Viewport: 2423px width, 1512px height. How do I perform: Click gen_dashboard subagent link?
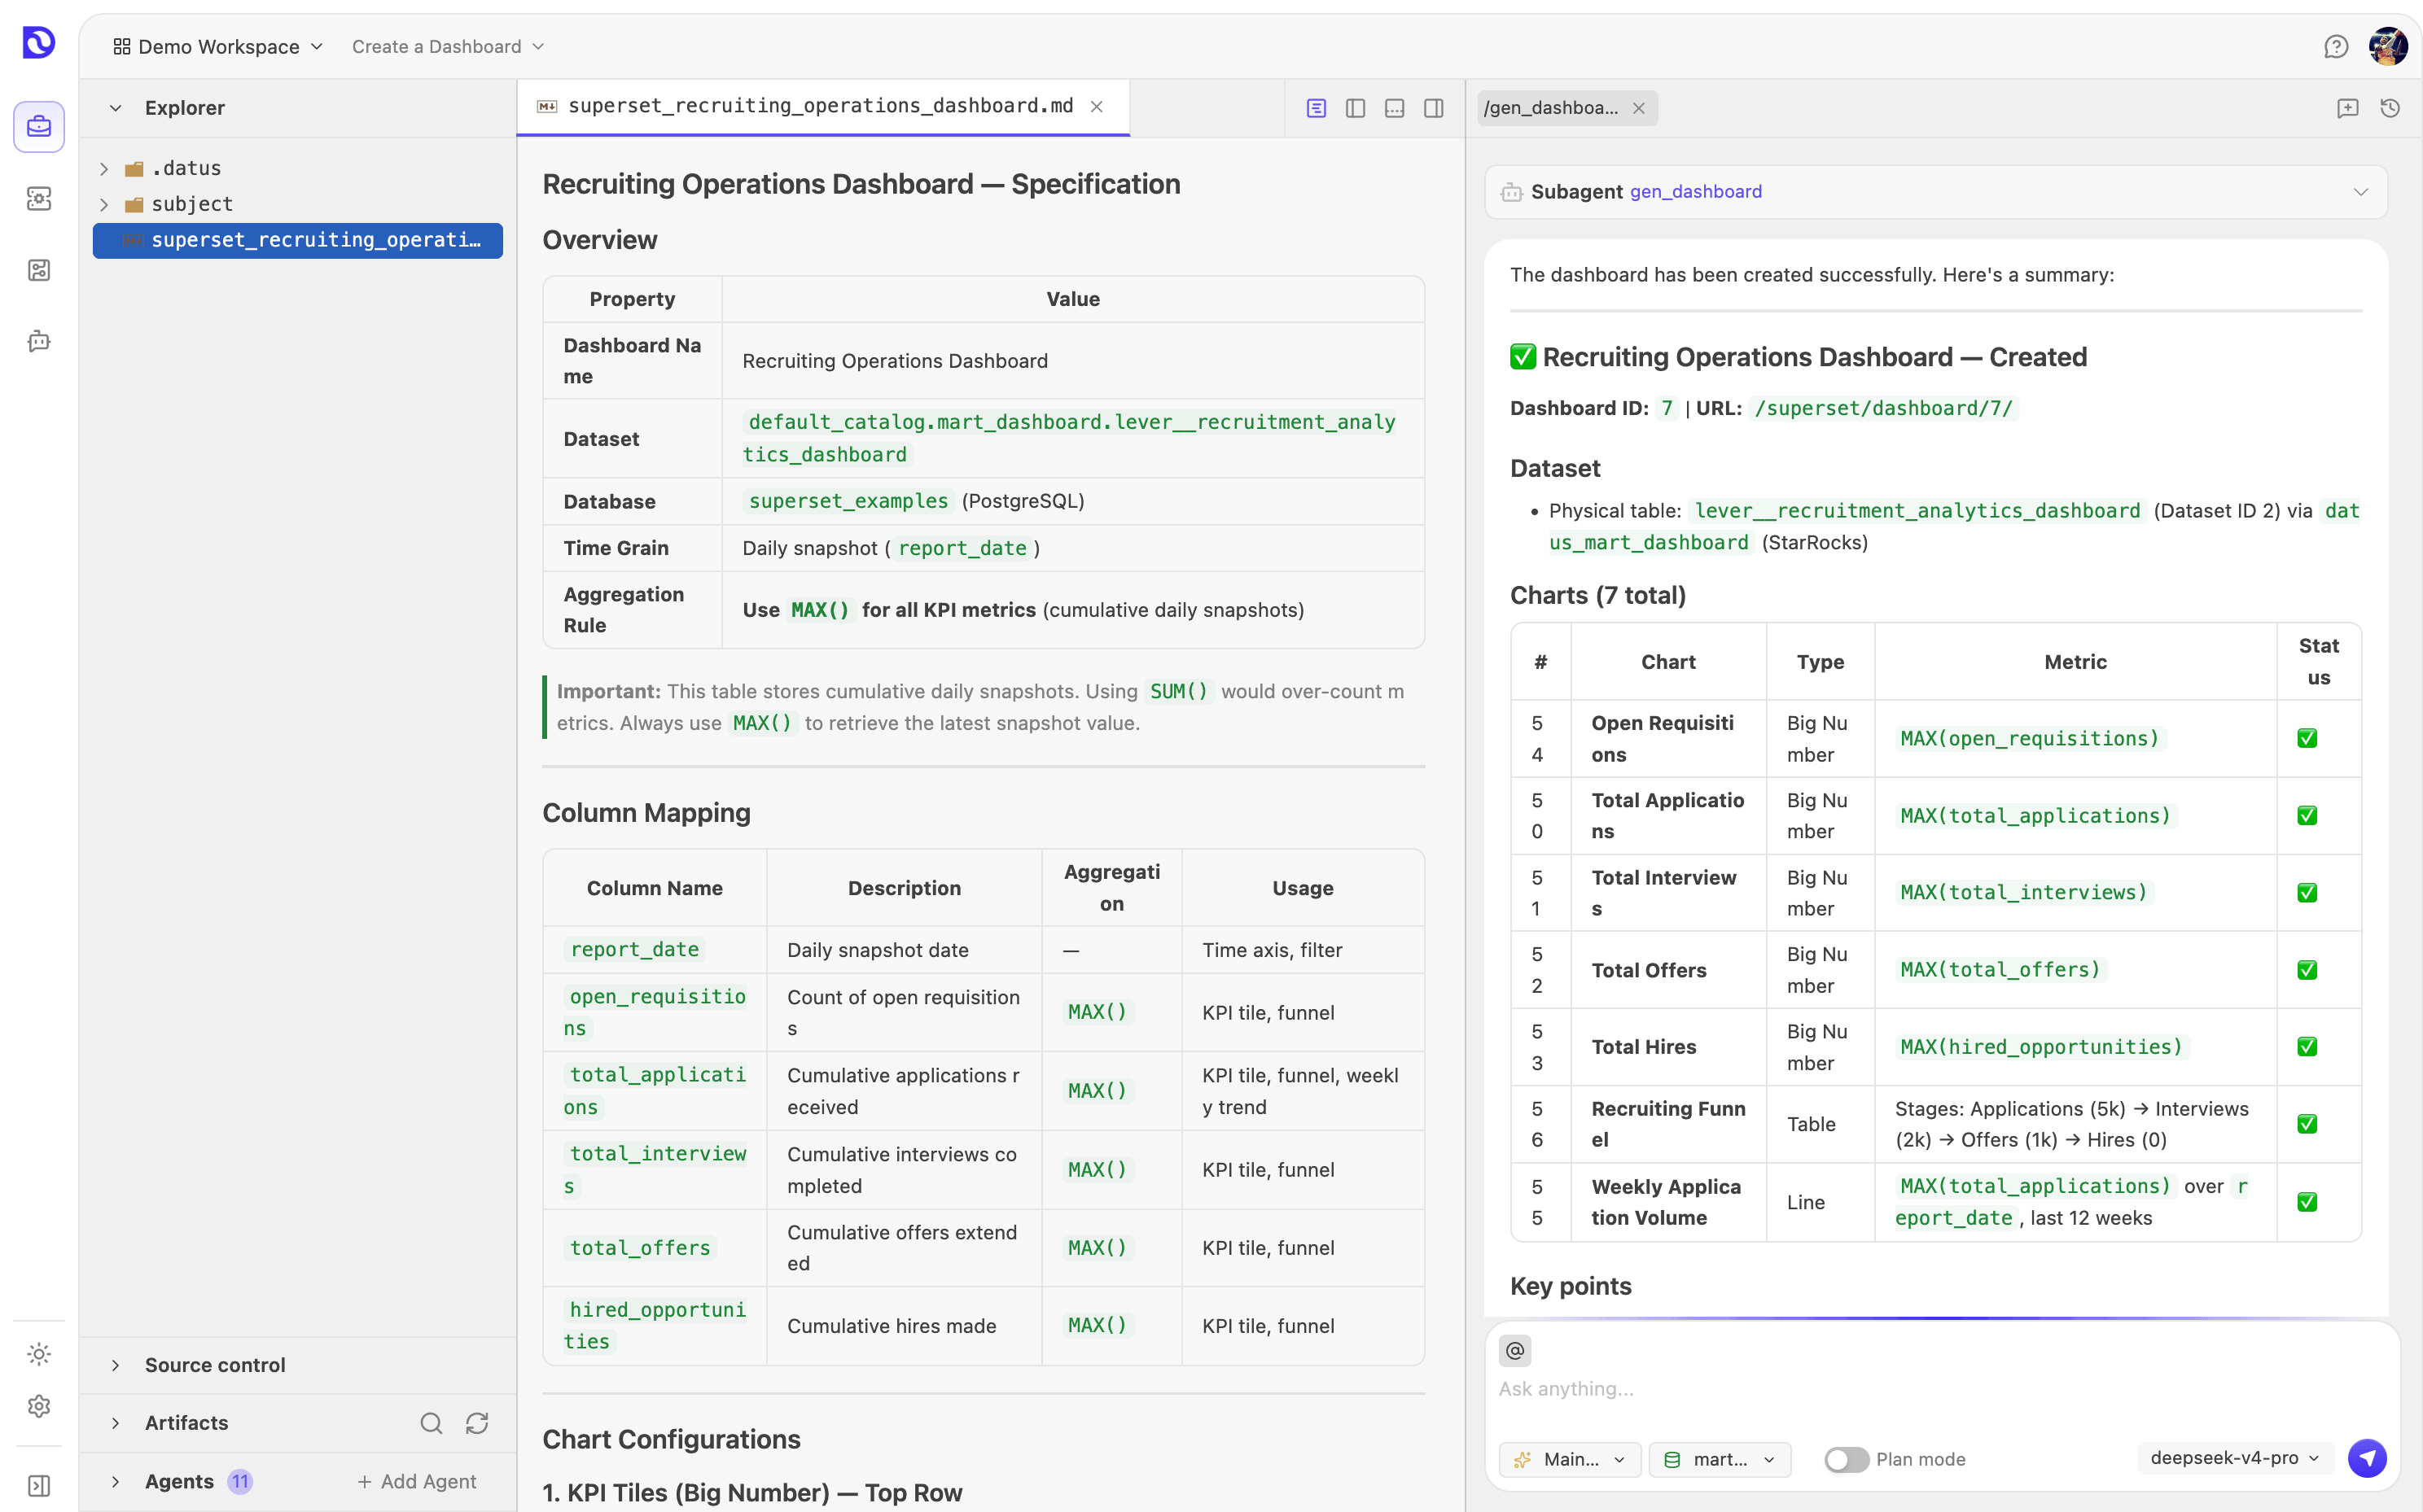(1696, 191)
